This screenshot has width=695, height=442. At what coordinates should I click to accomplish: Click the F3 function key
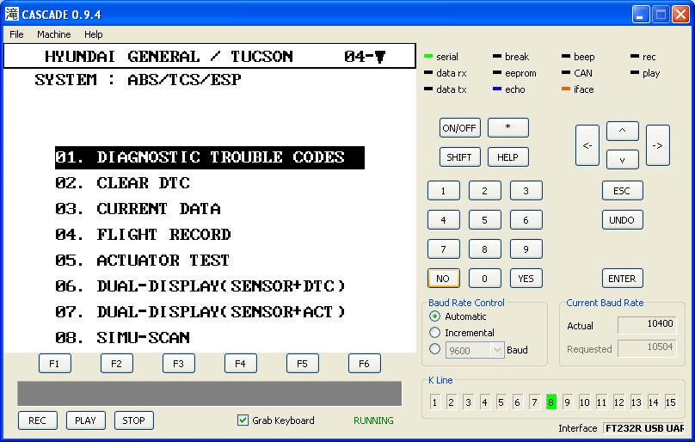(x=179, y=364)
